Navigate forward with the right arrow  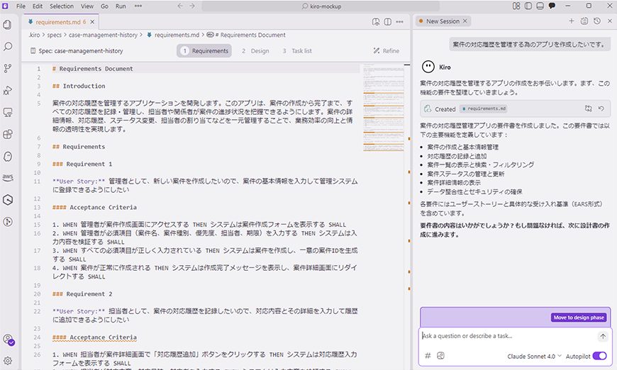tap(192, 6)
